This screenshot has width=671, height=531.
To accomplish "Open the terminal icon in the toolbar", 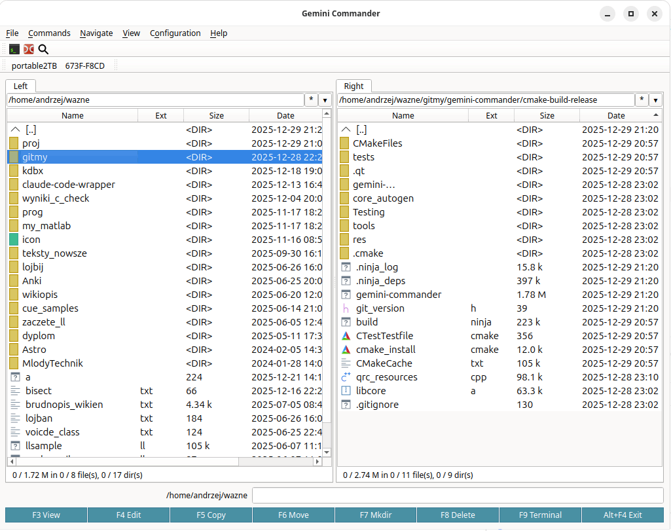I will pyautogui.click(x=14, y=49).
